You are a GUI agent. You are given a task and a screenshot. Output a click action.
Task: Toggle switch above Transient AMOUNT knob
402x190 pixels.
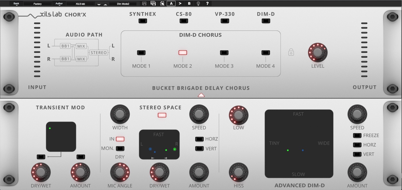pyautogui.click(x=81, y=157)
